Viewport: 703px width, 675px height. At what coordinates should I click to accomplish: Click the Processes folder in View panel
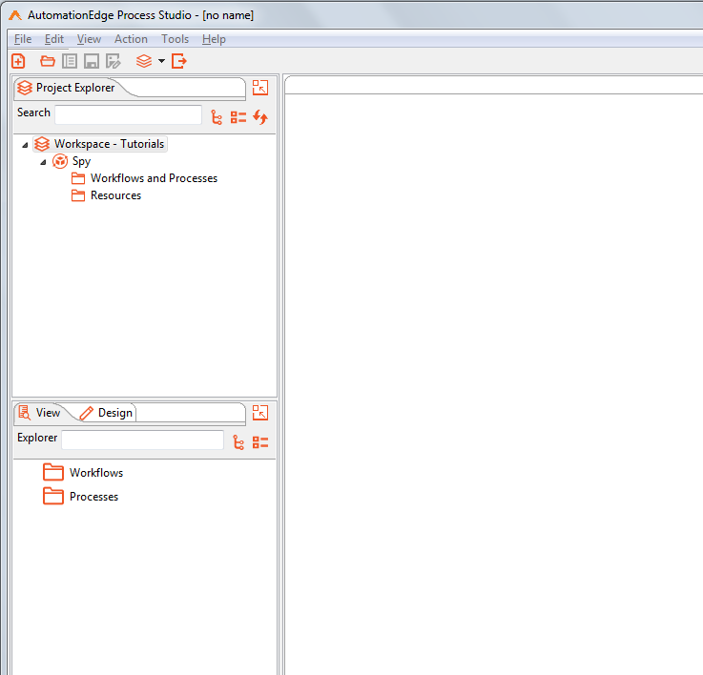(93, 497)
